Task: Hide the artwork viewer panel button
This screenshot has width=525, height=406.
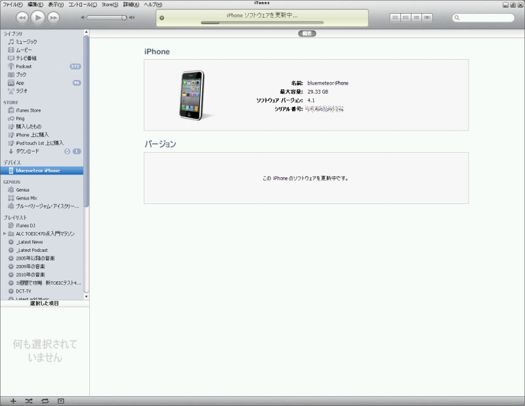Action: tap(60, 401)
